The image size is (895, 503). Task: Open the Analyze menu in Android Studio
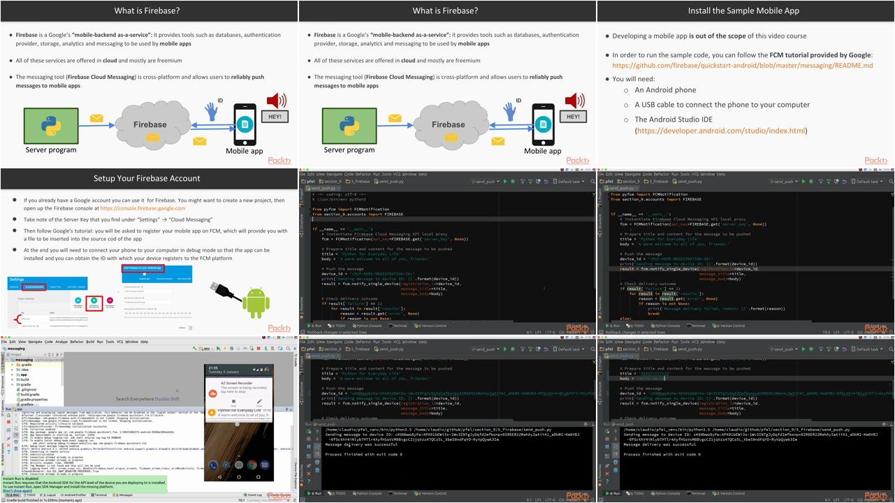[x=61, y=342]
